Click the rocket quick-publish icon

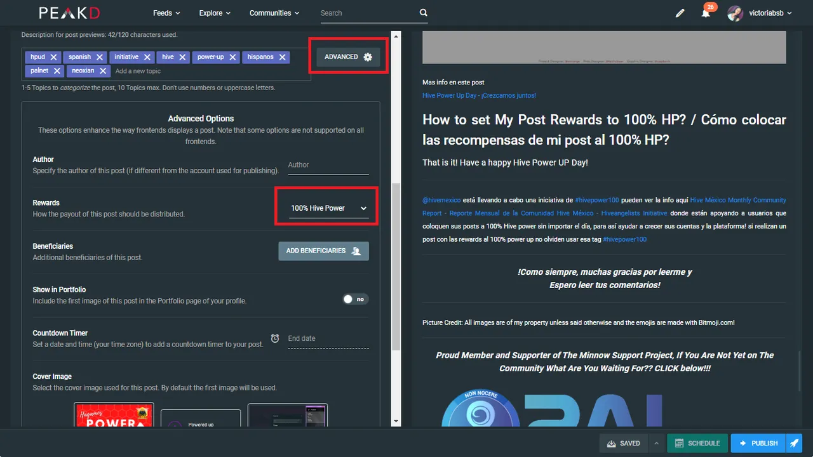(795, 443)
